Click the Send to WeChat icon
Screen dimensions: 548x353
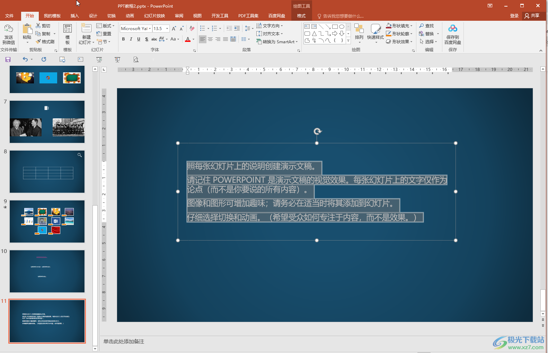[x=8, y=29]
